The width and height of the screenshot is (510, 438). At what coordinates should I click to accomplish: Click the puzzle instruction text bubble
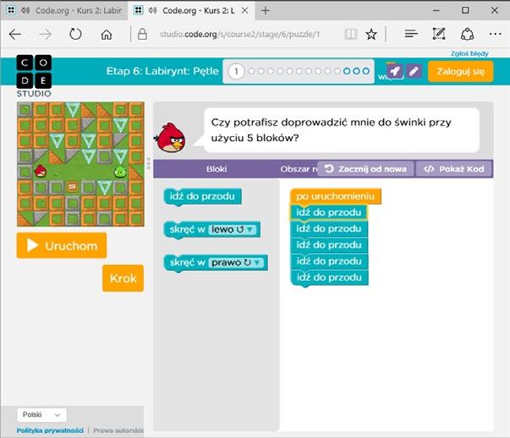tap(342, 130)
